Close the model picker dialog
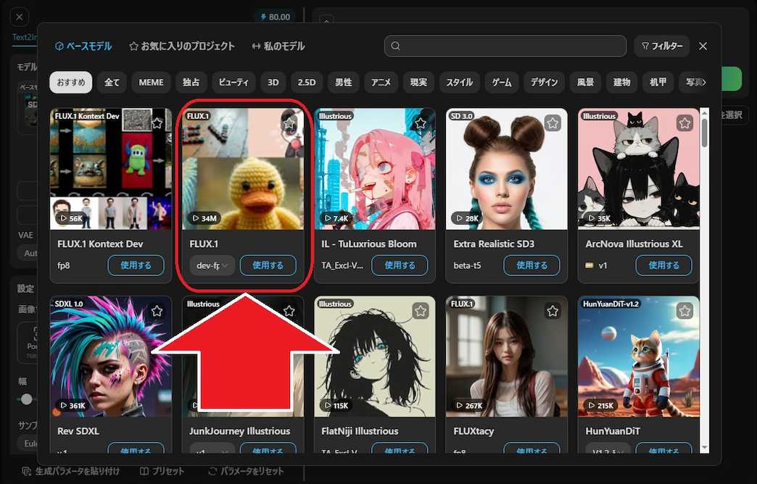The width and height of the screenshot is (757, 484). click(703, 46)
